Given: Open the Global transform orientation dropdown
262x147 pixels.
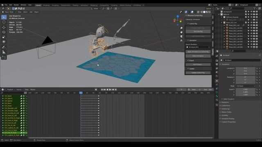Looking at the screenshot, I should point(95,9).
